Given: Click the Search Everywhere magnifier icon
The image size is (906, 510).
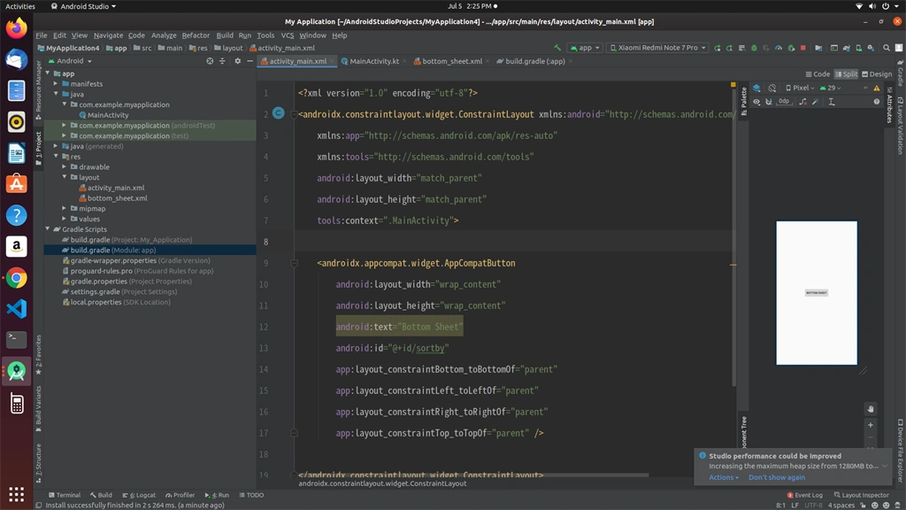Looking at the screenshot, I should [x=887, y=48].
